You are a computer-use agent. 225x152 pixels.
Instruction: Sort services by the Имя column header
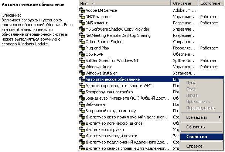[x=125, y=3]
